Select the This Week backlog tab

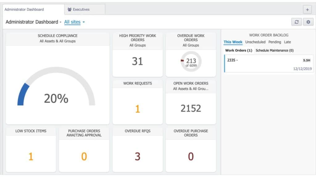[x=233, y=42]
